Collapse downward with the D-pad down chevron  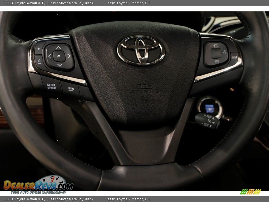point(59,65)
